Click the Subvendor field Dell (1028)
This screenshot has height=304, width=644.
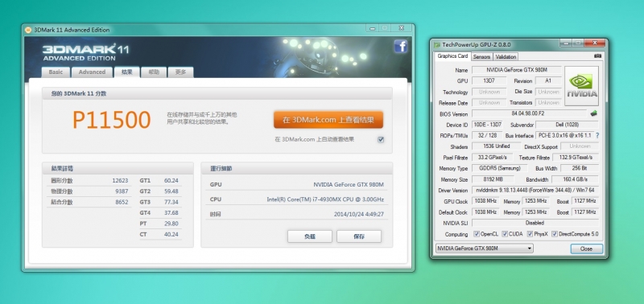[x=568, y=125]
